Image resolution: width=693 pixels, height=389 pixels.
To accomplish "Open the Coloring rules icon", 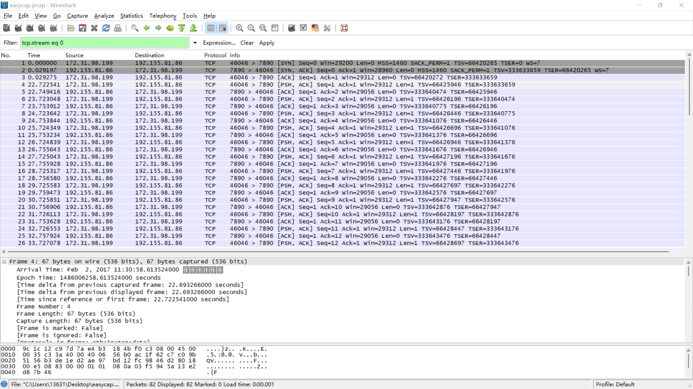I will [315, 28].
